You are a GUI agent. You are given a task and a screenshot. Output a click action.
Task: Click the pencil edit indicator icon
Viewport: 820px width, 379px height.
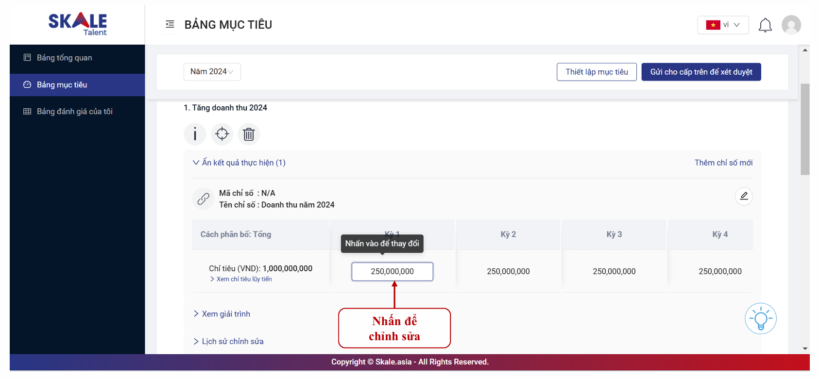click(743, 196)
